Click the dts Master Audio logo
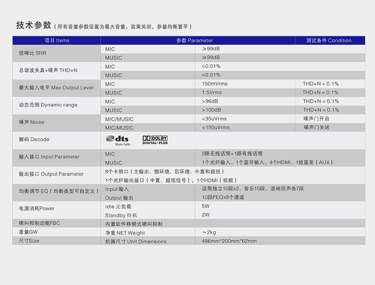Image resolution: width=375 pixels, height=285 pixels. 118,139
